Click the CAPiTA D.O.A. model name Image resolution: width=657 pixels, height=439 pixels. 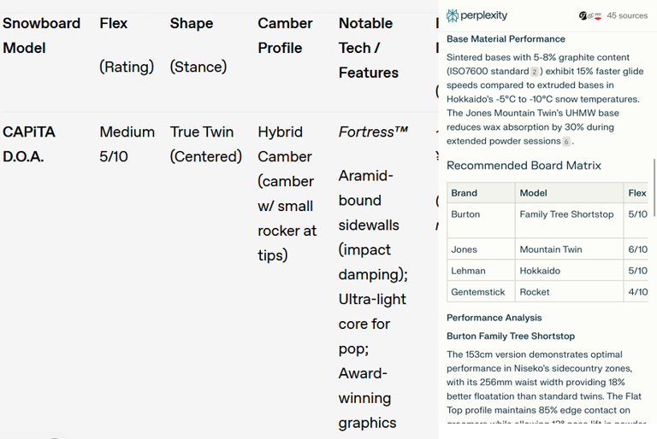click(29, 144)
